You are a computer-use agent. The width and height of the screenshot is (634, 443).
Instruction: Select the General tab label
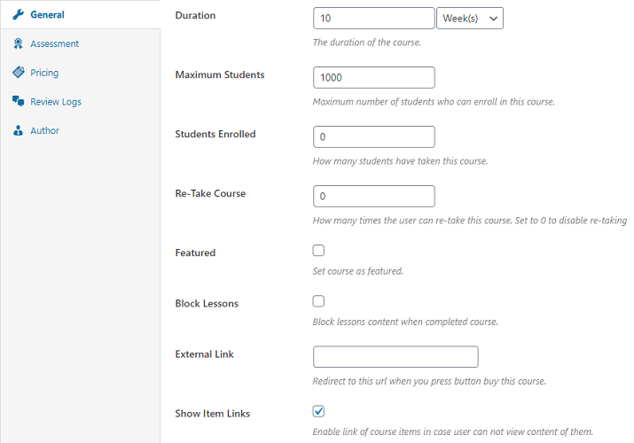(x=47, y=15)
